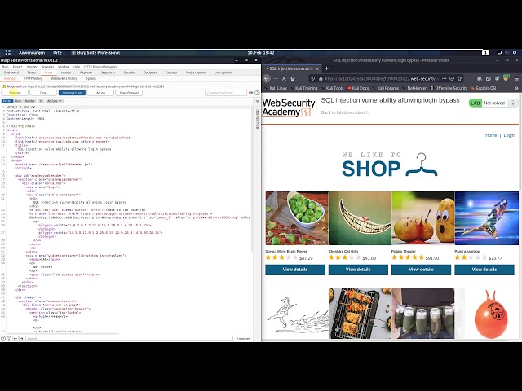Click the Firefox back arrow
This screenshot has width=522, height=391.
coord(267,79)
